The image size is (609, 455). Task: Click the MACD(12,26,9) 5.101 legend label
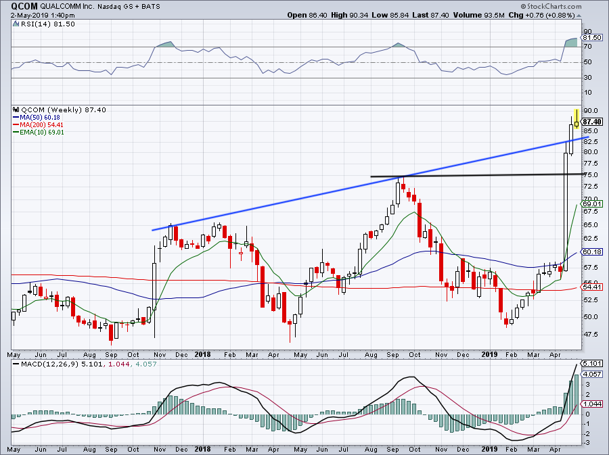click(58, 364)
